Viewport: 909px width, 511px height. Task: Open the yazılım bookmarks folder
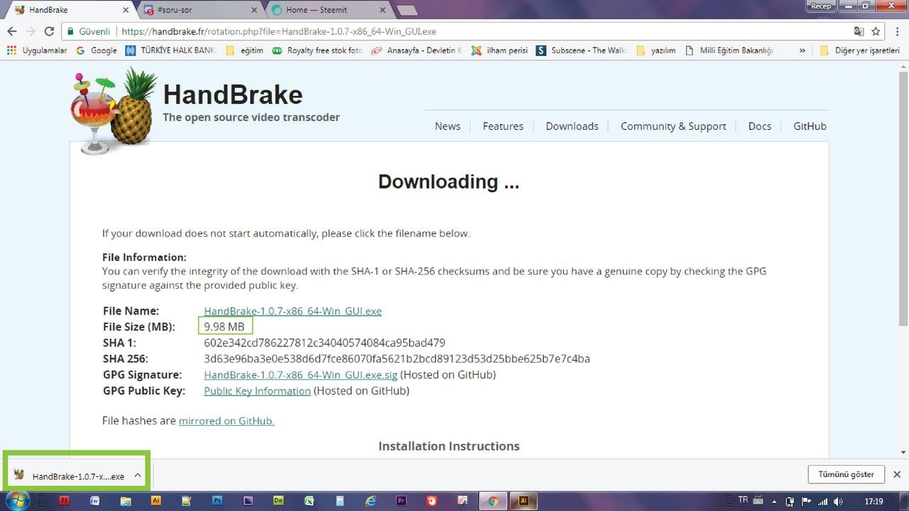click(656, 50)
